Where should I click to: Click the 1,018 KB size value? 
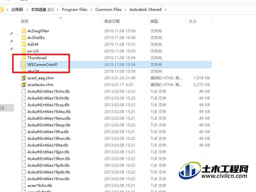click(x=202, y=78)
